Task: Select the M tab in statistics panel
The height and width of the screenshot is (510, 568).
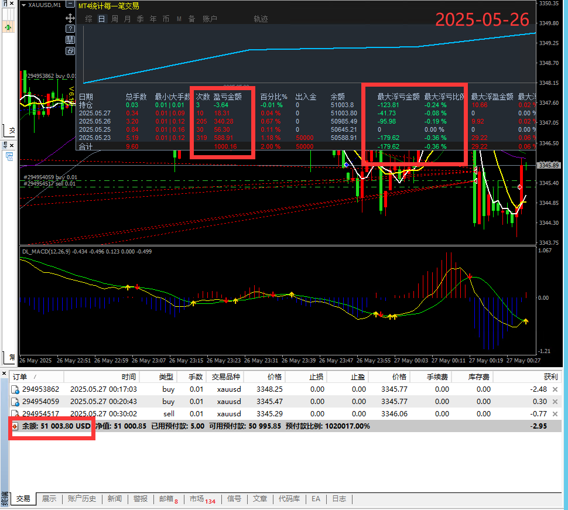Action: [x=179, y=19]
